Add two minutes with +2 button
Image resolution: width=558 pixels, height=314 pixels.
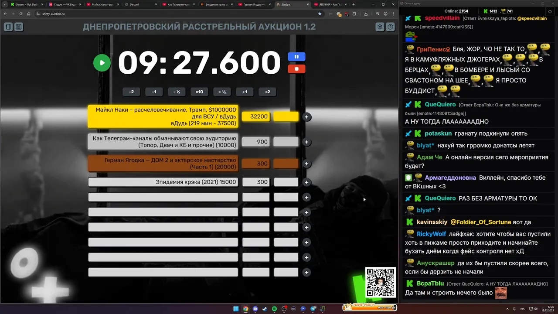tap(267, 92)
